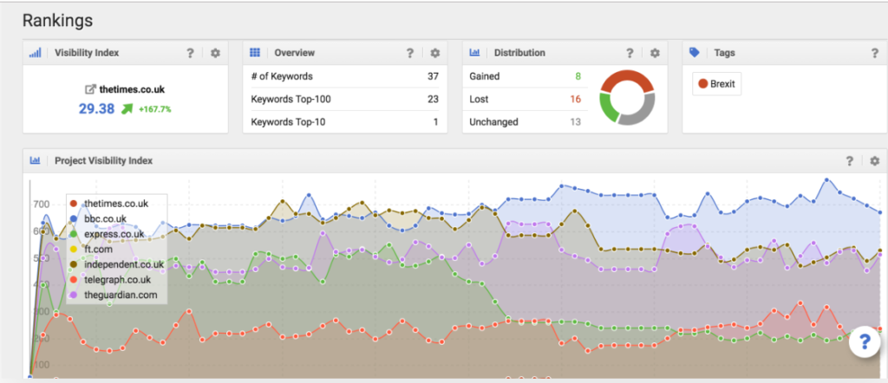Viewport: 888px width, 383px height.
Task: Click external link icon beside thetimes.co.uk
Action: point(90,89)
